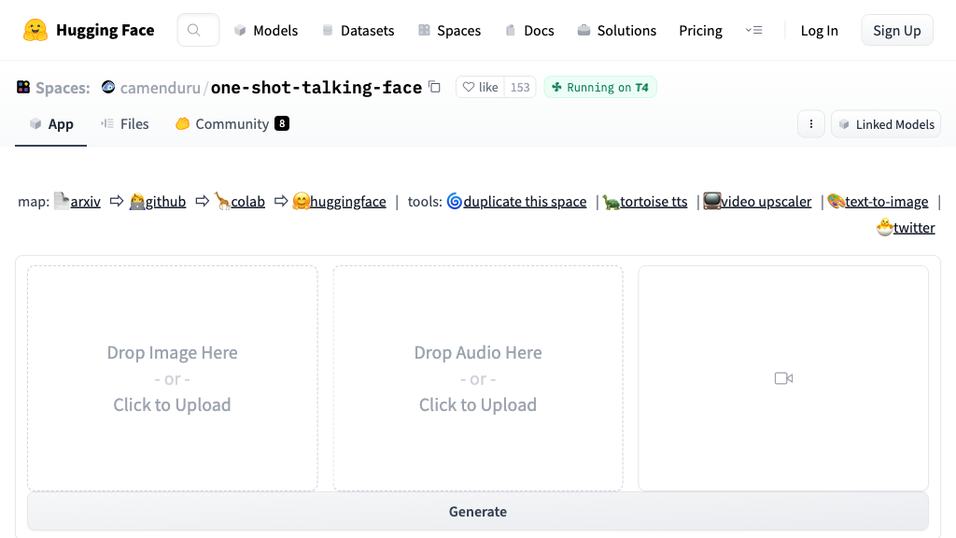The width and height of the screenshot is (956, 538).
Task: Copy the space name using the copy icon
Action: (x=434, y=86)
